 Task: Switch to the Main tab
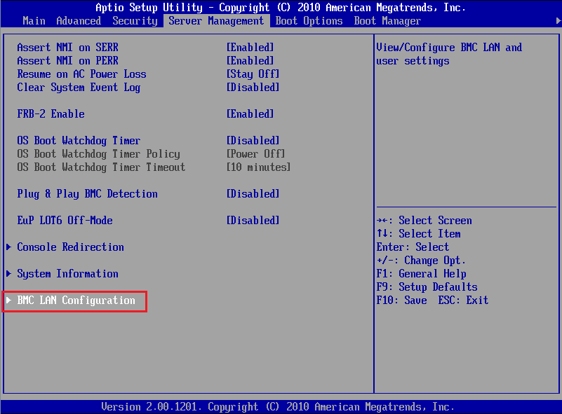34,20
